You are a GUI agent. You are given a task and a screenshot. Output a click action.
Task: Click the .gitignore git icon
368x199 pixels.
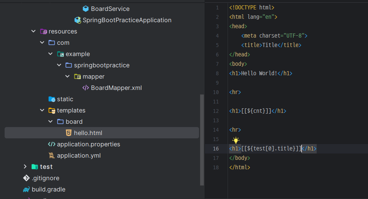pos(26,178)
